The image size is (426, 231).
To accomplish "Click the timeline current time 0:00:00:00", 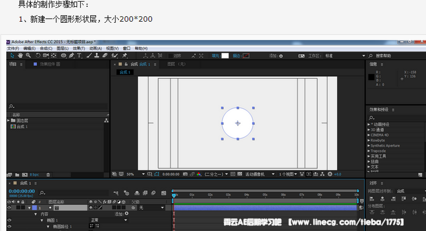I will [x=22, y=191].
